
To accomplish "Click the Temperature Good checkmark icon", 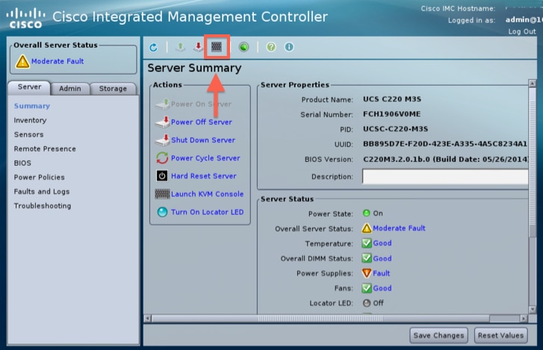I will coord(367,243).
